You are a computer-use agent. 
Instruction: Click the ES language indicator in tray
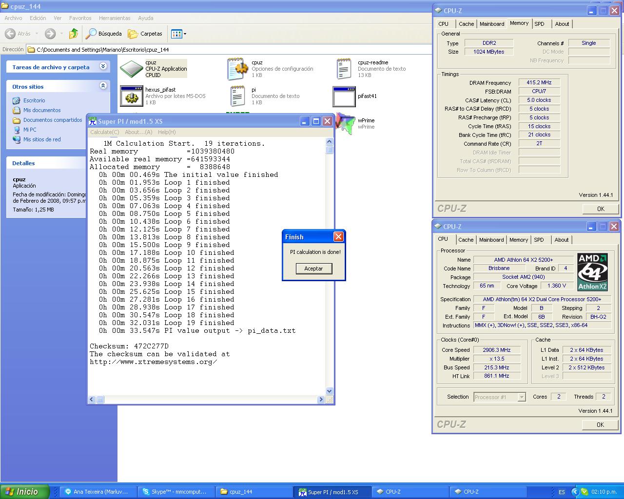point(562,492)
